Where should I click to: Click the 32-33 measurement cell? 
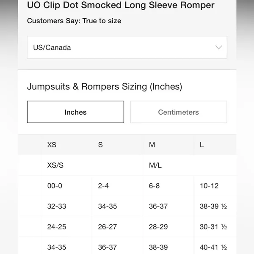[x=57, y=207]
